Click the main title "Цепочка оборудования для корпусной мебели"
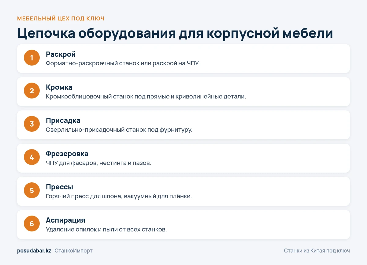Screen dimensions: 367x265 point(175,33)
